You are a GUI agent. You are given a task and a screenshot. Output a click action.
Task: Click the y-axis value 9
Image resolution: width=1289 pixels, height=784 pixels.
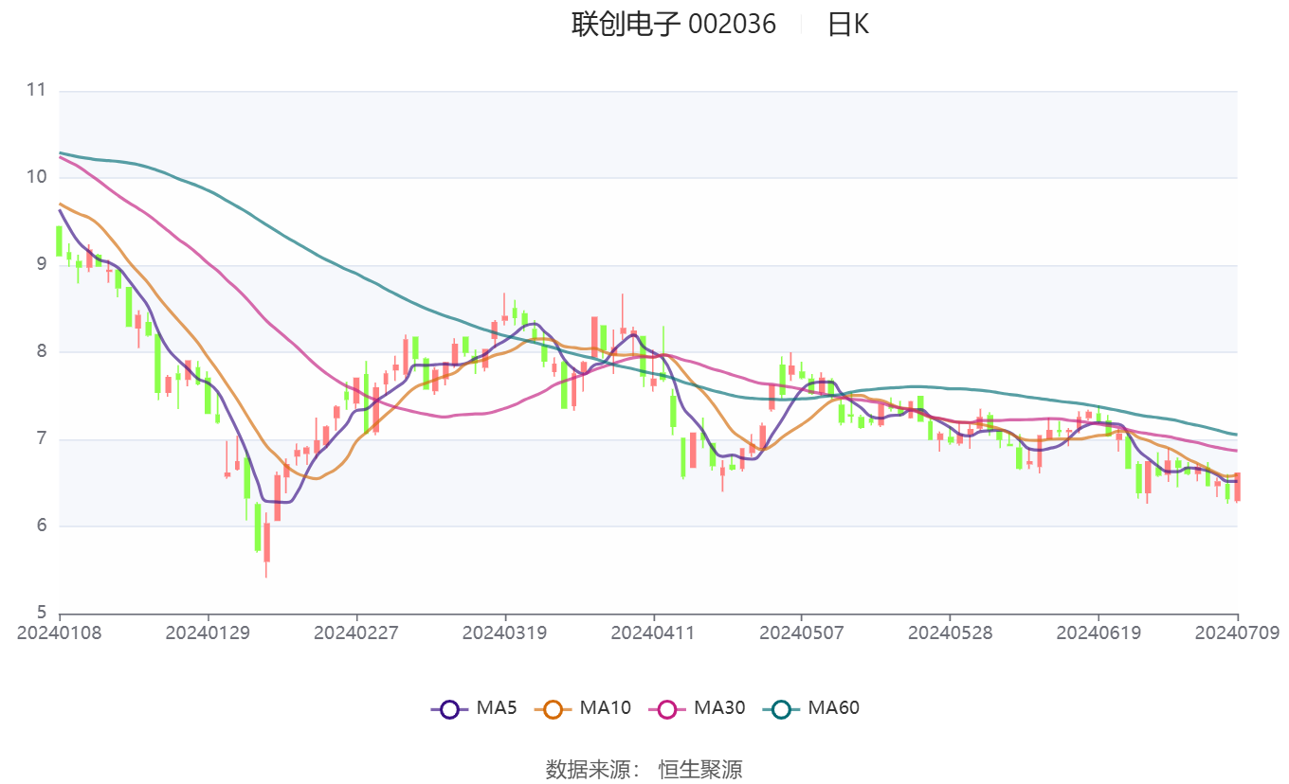point(41,265)
